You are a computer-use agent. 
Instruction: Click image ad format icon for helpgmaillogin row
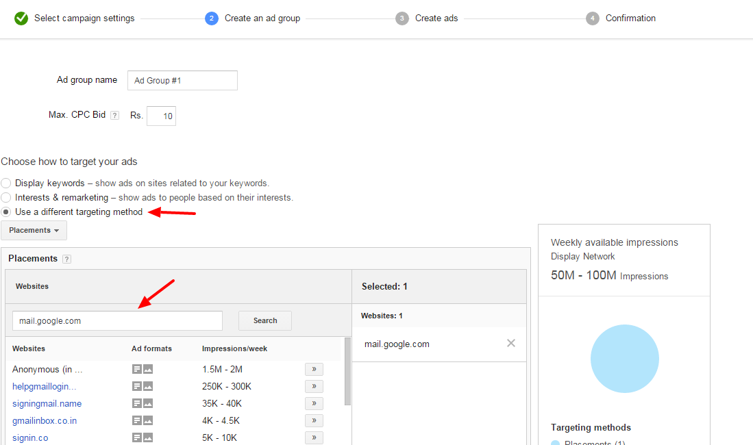(148, 386)
